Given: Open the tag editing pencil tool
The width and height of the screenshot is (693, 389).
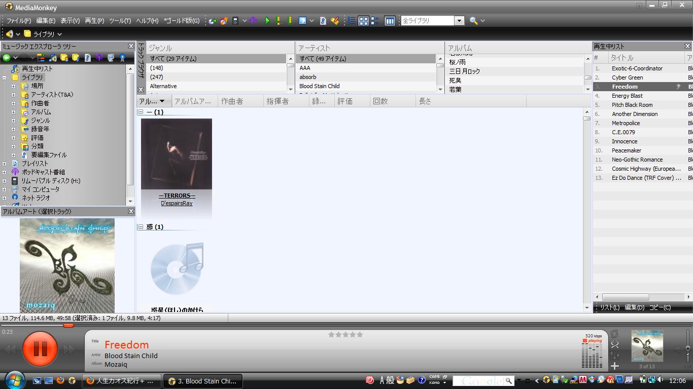Looking at the screenshot, I should pyautogui.click(x=335, y=21).
